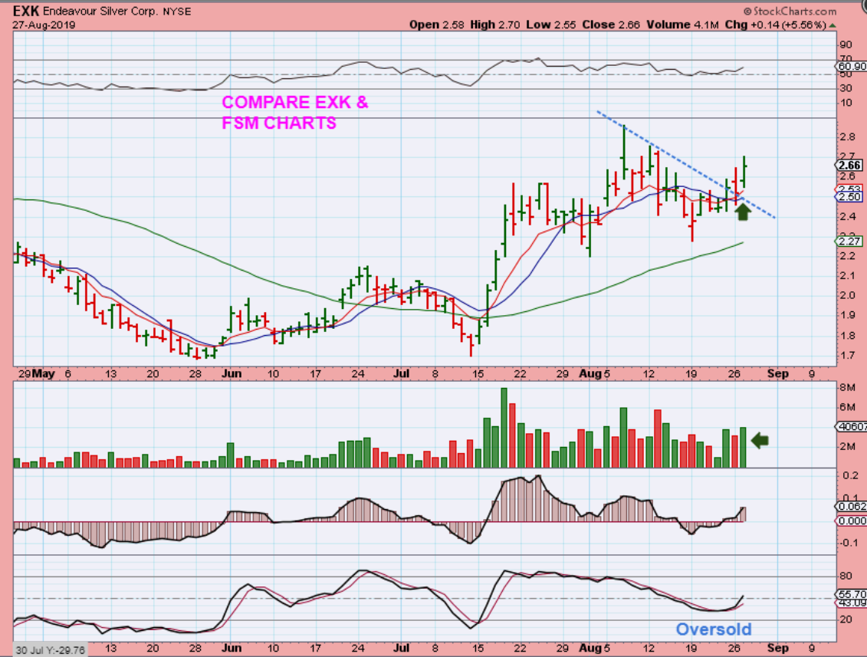Click the EXK ticker symbol in header
Viewport: 867px width, 657px height.
click(26, 11)
